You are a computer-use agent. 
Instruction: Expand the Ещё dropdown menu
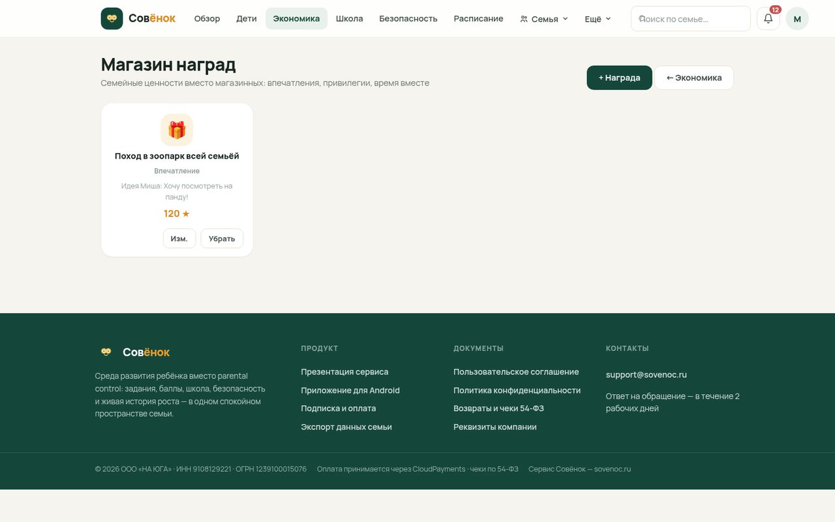[598, 18]
